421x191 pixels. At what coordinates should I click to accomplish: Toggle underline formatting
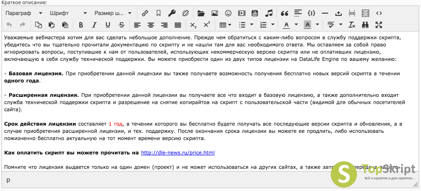108,25
